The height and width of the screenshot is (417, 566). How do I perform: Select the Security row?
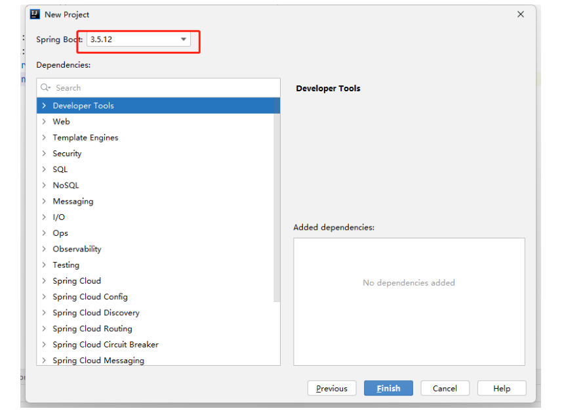tap(155, 153)
